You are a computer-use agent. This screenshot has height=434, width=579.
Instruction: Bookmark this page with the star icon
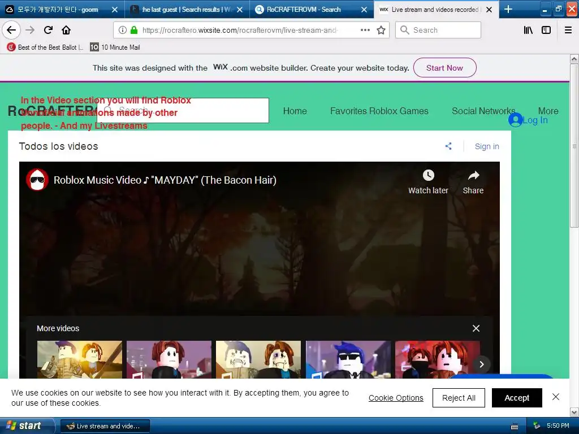tap(381, 30)
